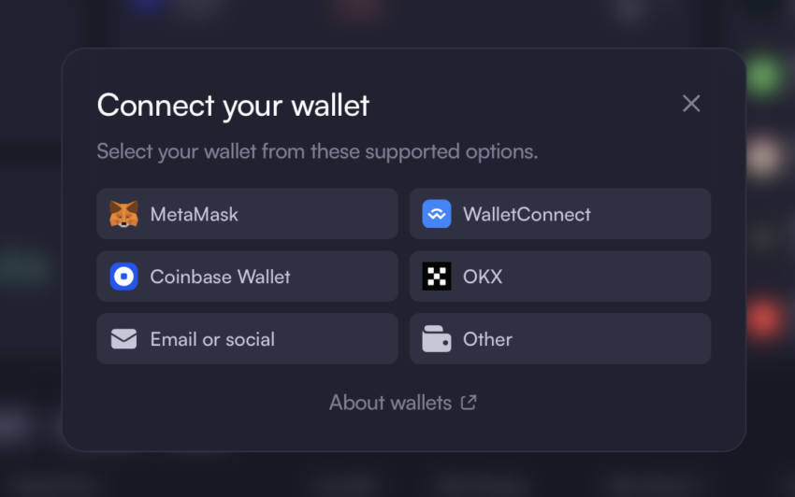
Task: Click the OKX checkered logo icon
Action: click(437, 277)
